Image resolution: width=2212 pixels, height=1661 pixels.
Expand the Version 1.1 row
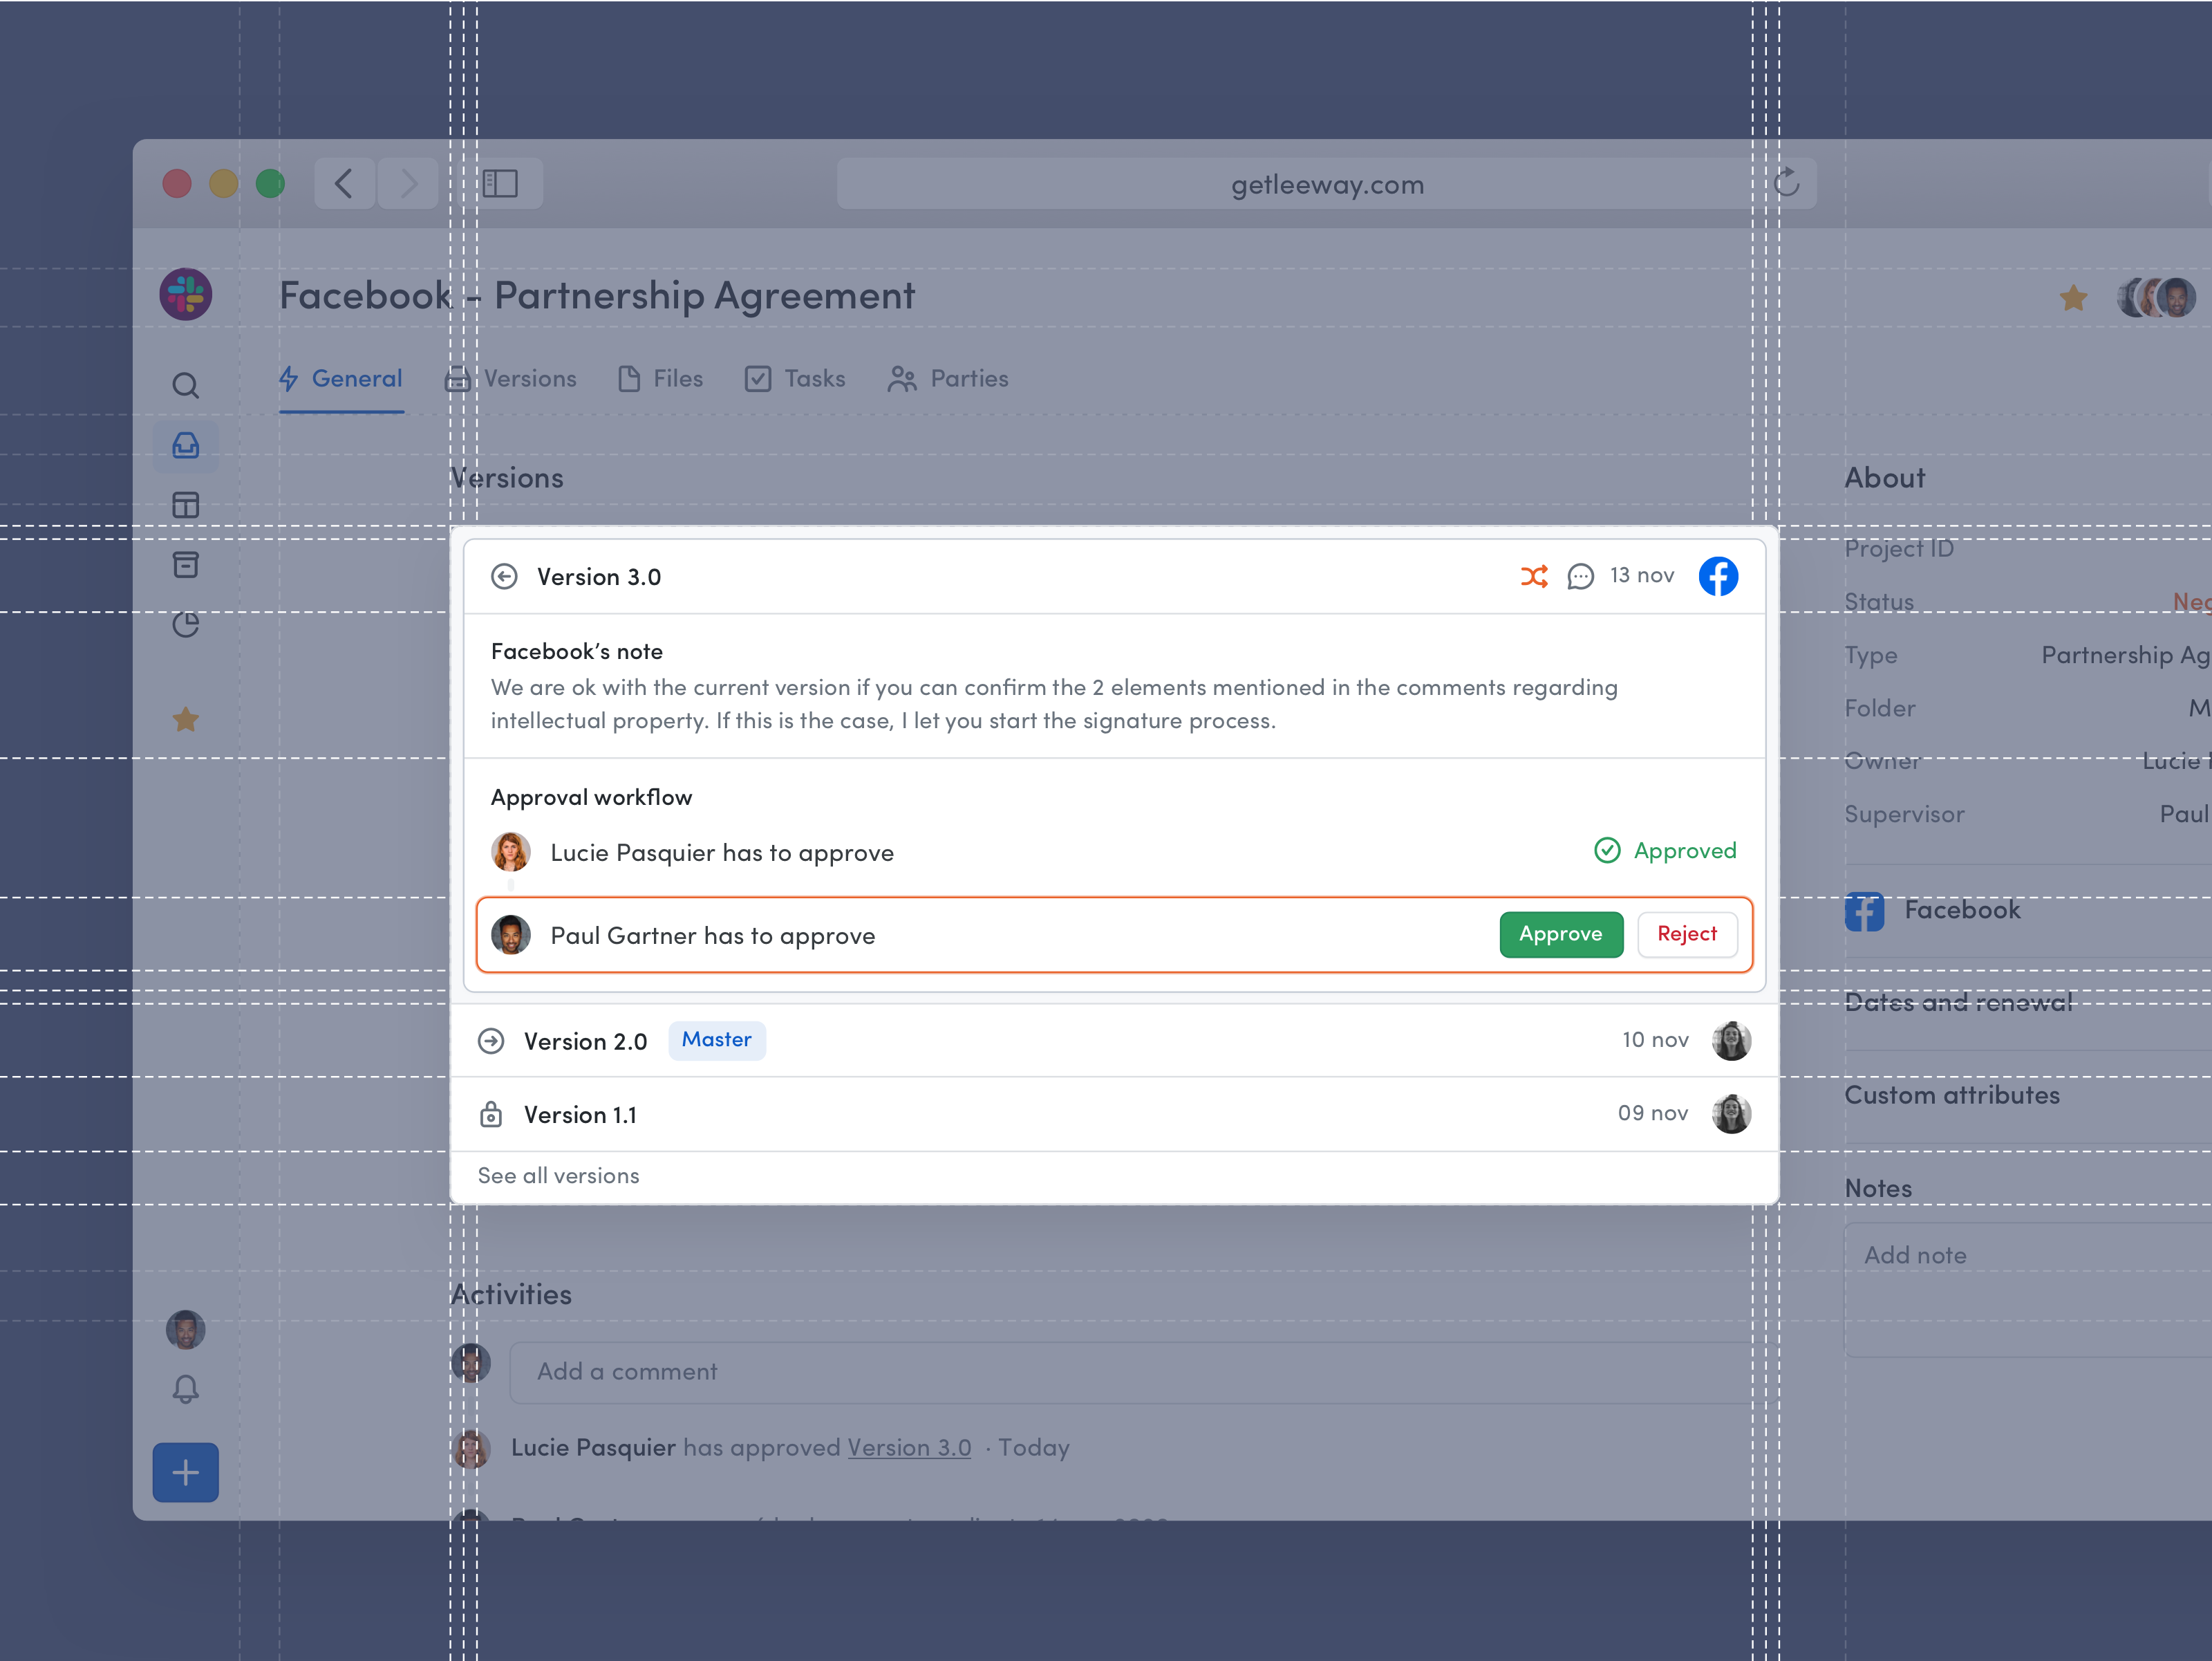pos(580,1115)
